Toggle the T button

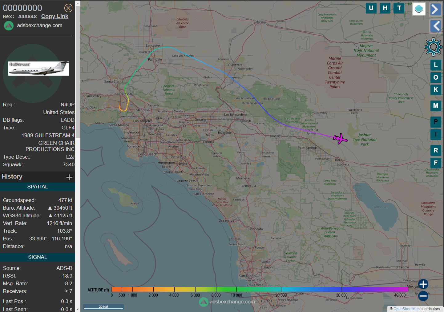coord(399,8)
